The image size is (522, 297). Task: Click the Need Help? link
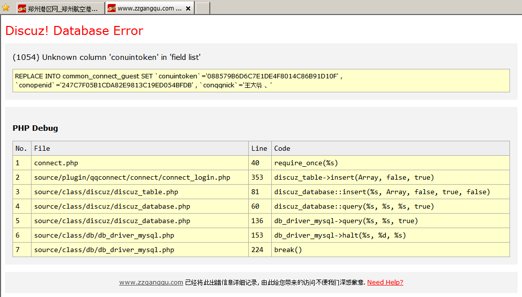pyautogui.click(x=385, y=283)
